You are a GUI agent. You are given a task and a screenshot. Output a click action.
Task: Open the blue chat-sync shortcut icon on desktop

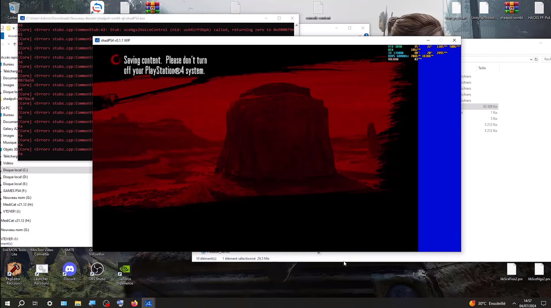[x=97, y=7]
